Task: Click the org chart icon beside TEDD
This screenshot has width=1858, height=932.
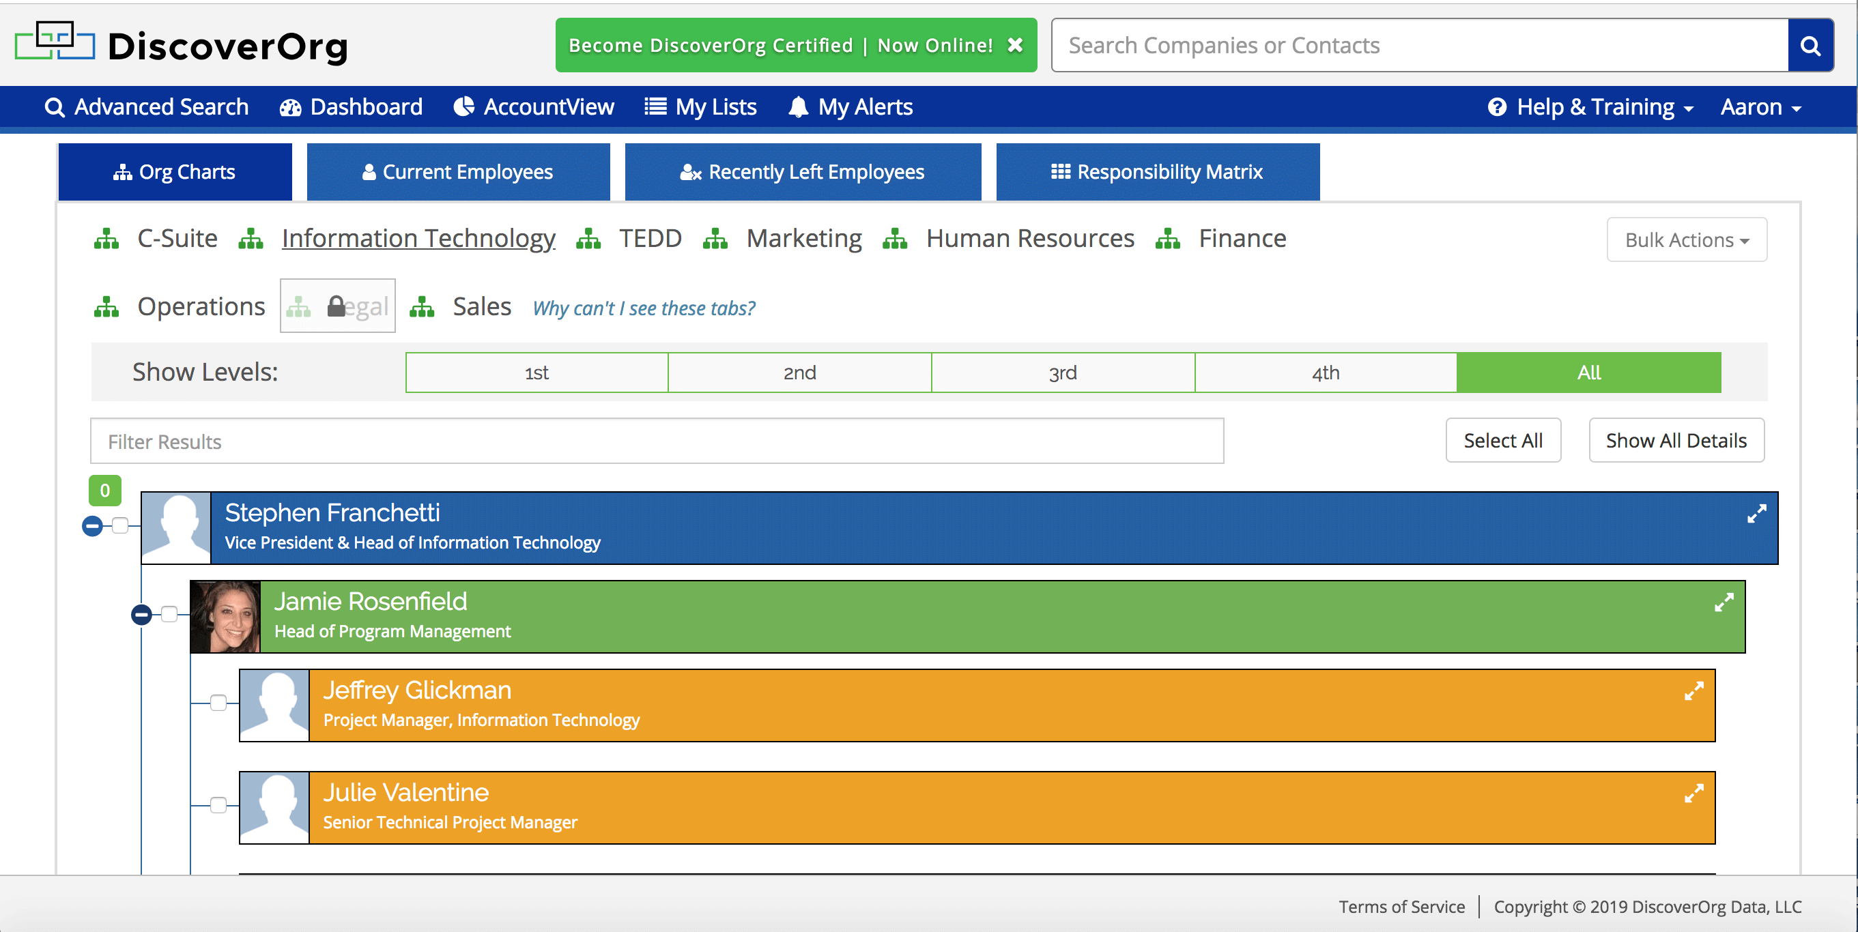Action: (x=588, y=239)
